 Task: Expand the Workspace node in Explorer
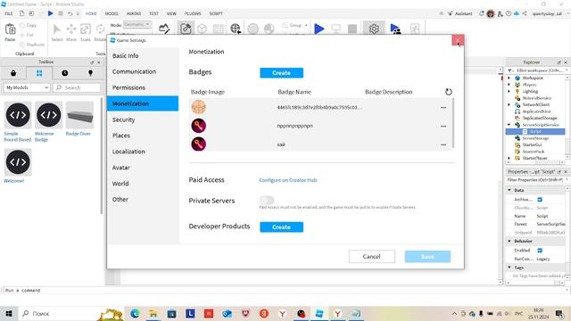[x=509, y=78]
